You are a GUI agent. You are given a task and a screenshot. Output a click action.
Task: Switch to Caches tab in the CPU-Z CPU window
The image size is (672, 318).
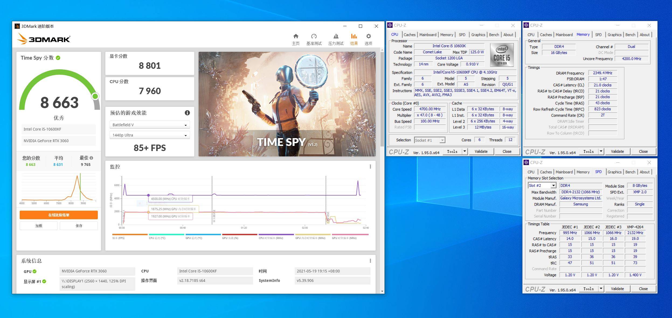pos(409,35)
